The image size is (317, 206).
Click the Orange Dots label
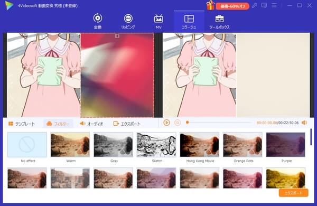click(x=244, y=161)
